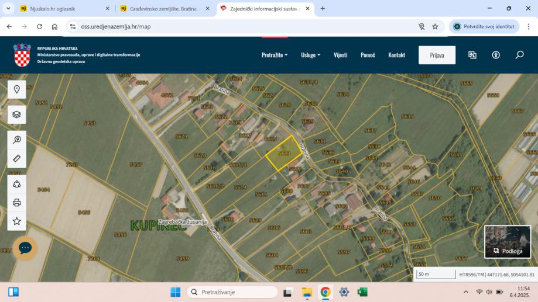Viewport: 538px width, 302px height.
Task: Open Chrome three-dot menu
Action: point(529,26)
